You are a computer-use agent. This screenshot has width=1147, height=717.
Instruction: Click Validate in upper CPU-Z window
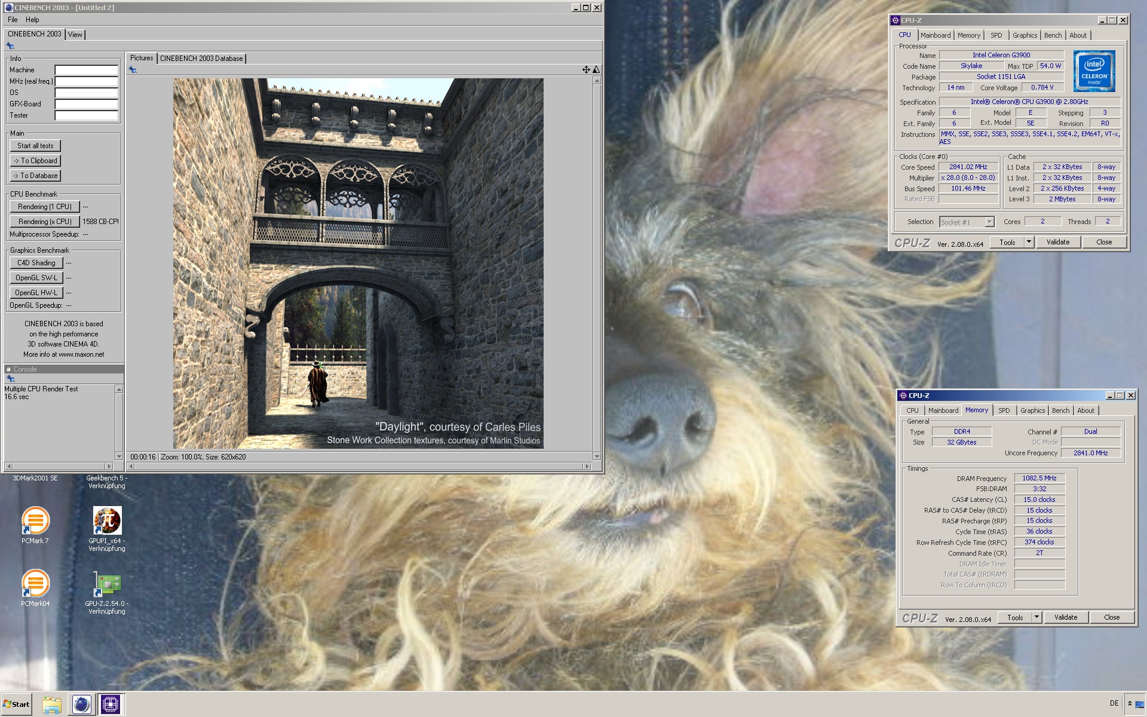[x=1057, y=242]
